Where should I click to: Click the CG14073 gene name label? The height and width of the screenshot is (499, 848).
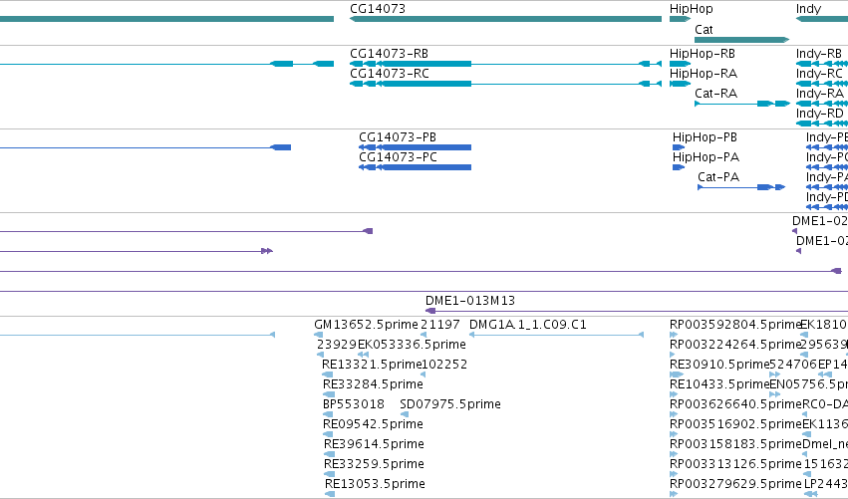[x=378, y=9]
